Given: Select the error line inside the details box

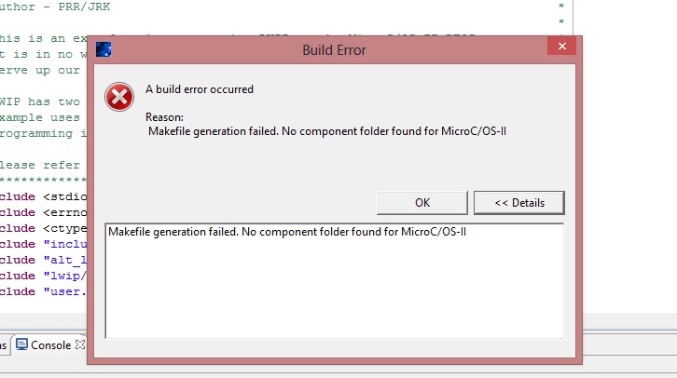Looking at the screenshot, I should tap(286, 232).
